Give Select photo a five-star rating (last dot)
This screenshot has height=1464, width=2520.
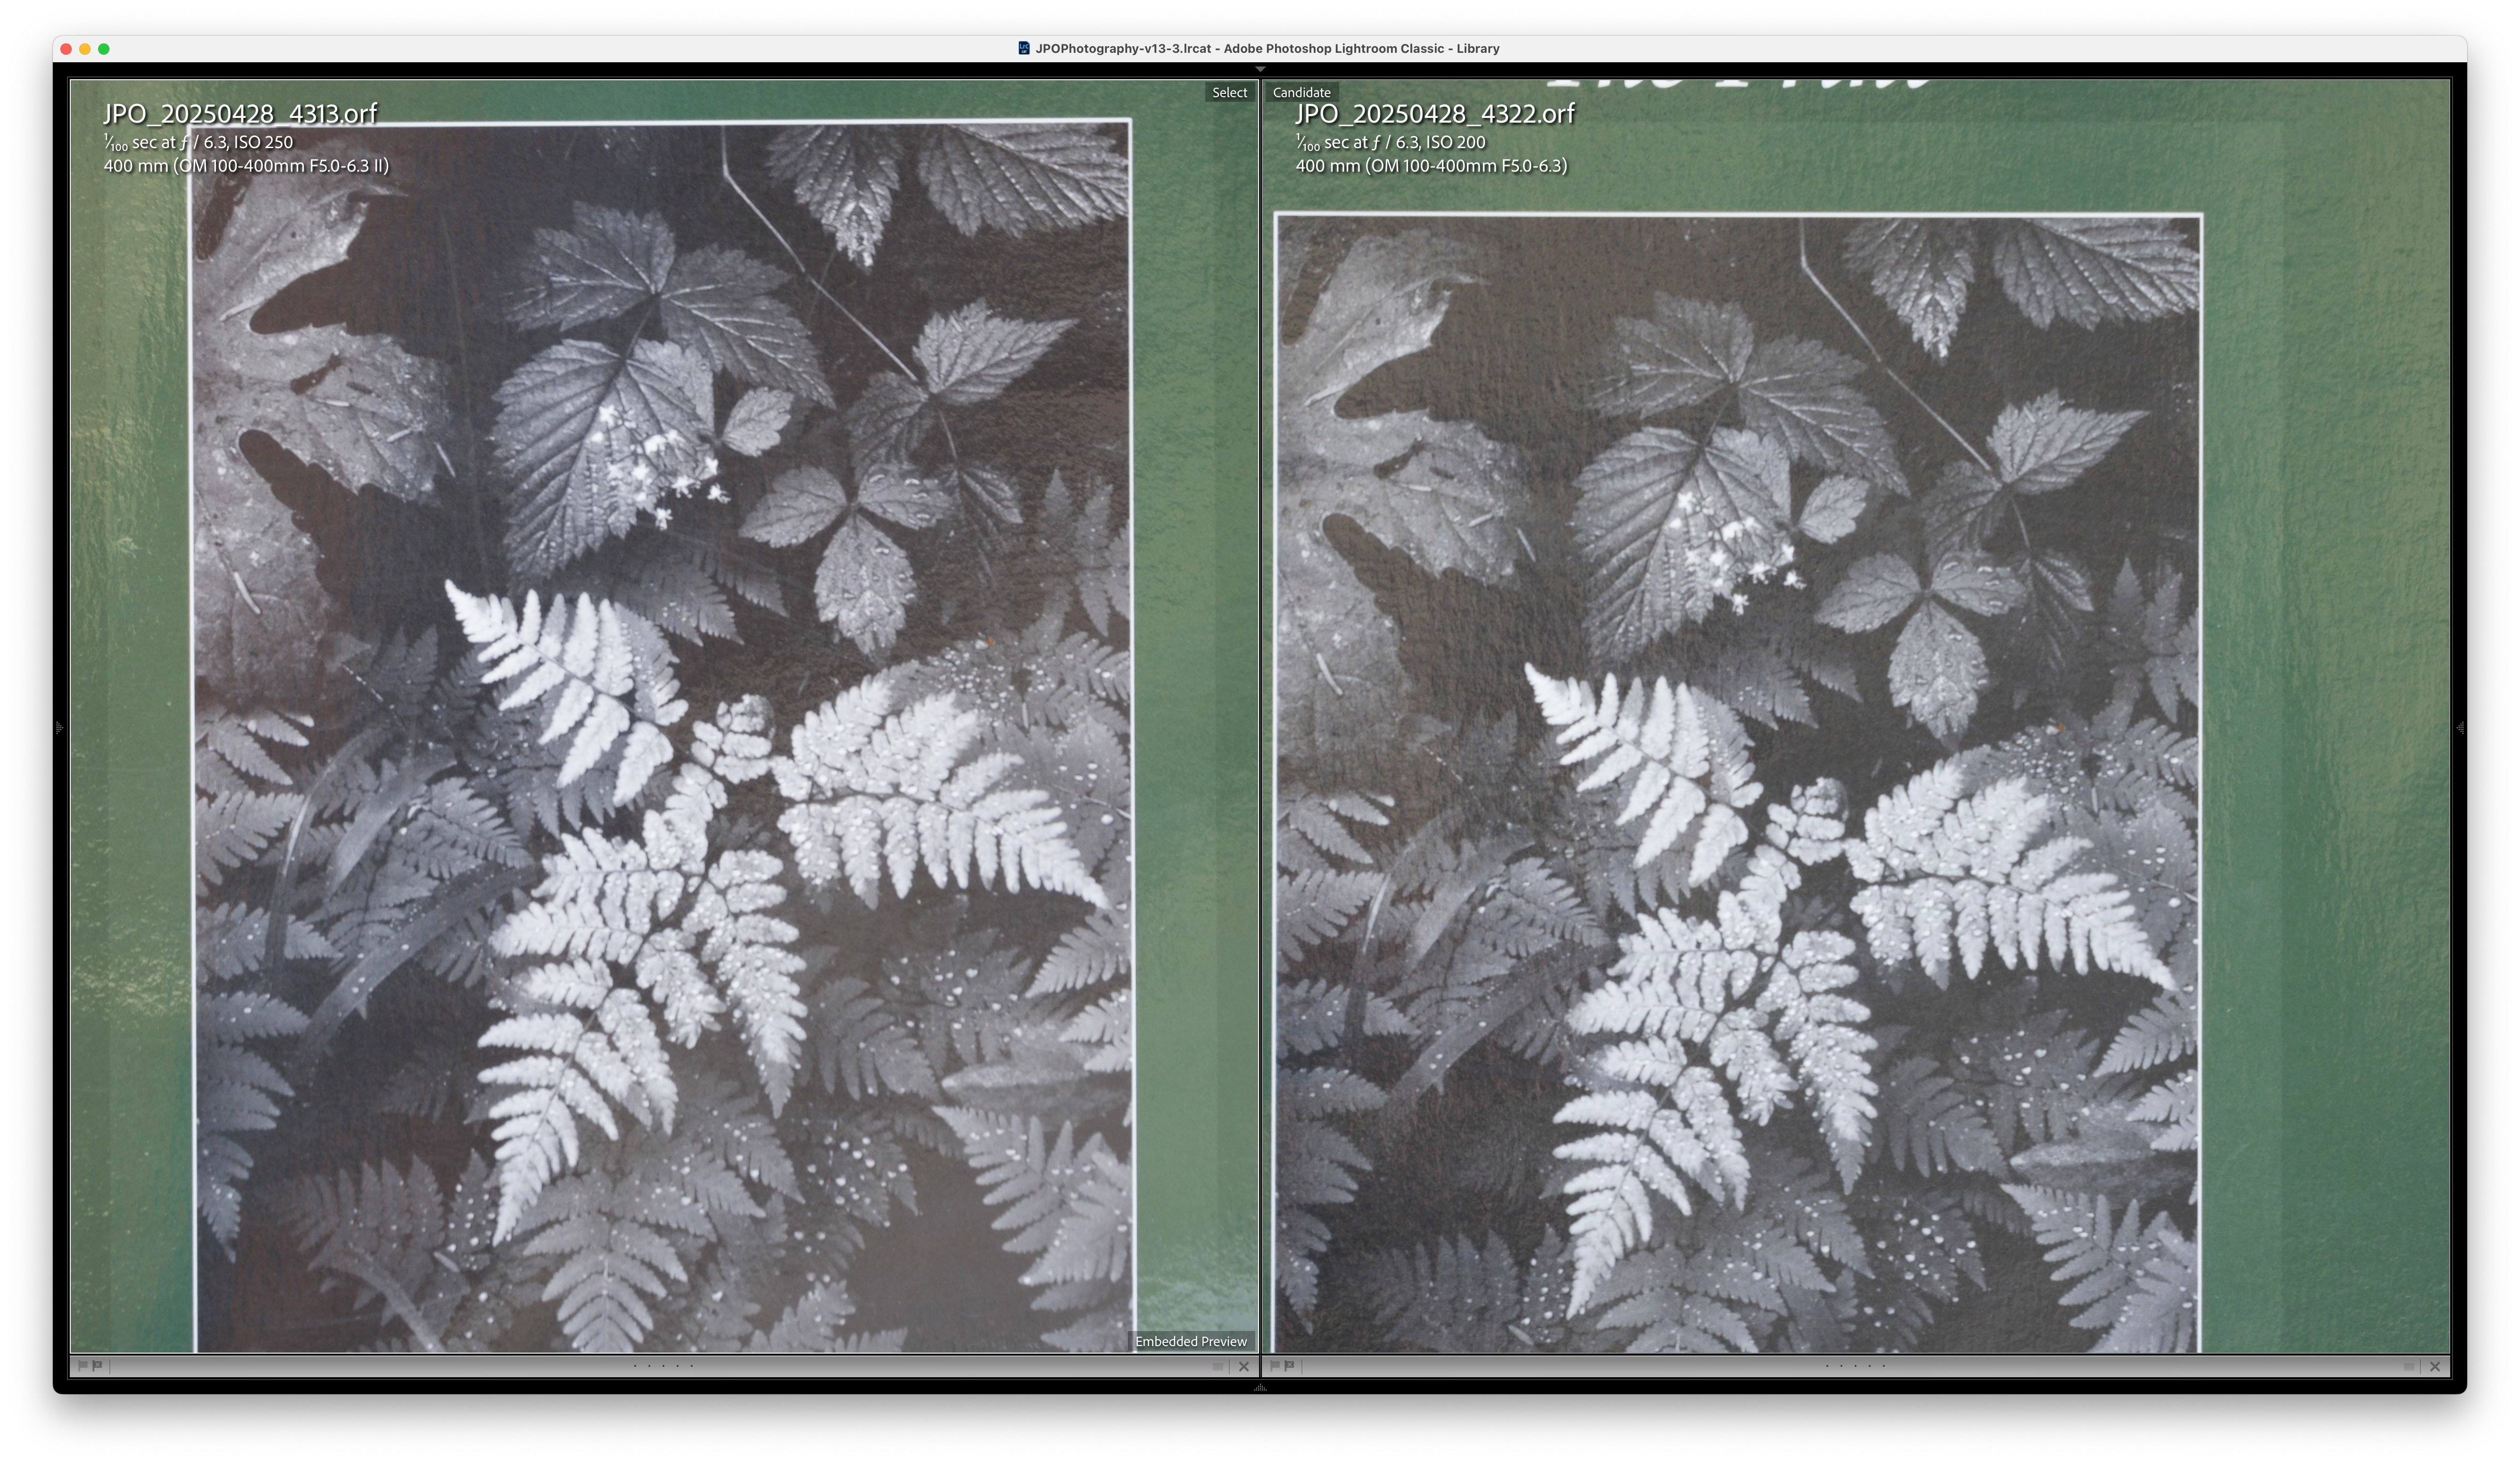(692, 1366)
